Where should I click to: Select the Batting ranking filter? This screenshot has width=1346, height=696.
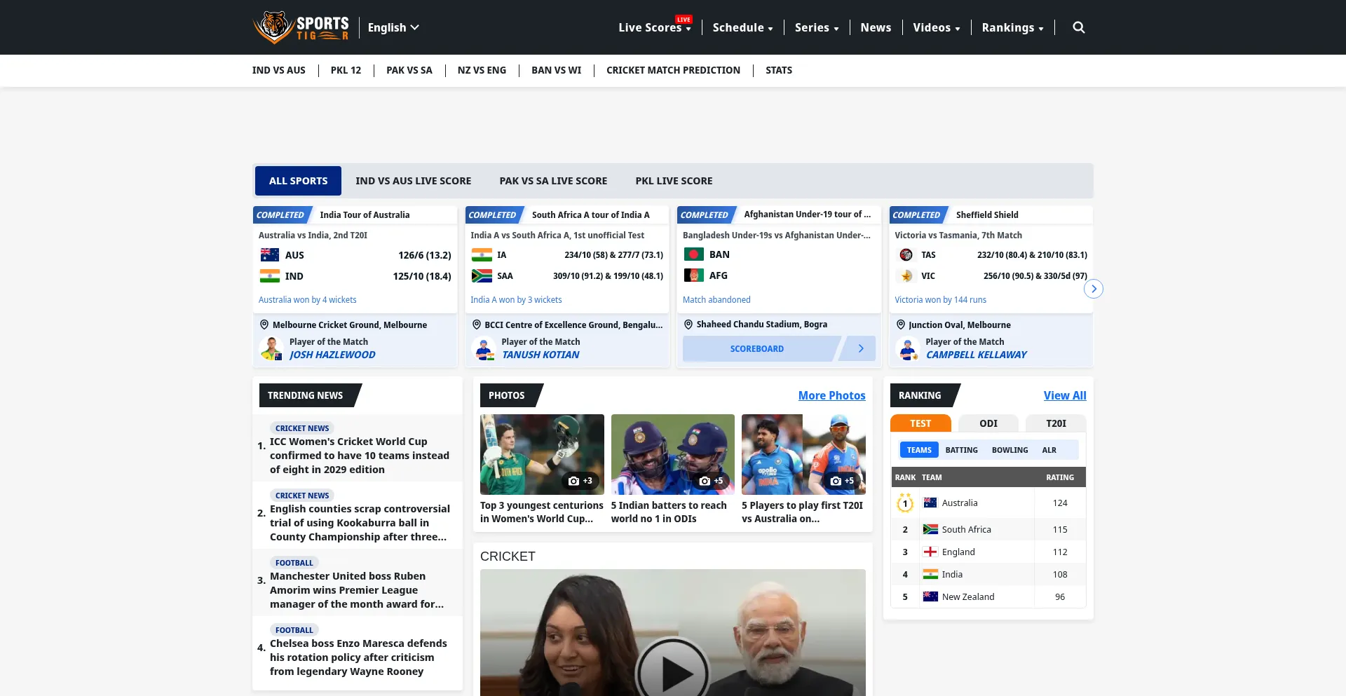click(x=961, y=450)
